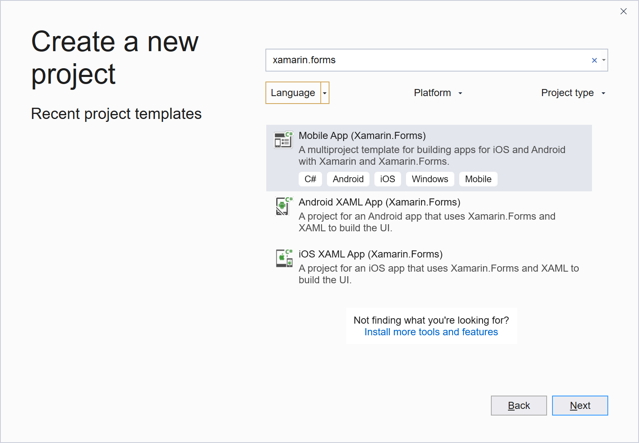
Task: Click the Windows tag chip
Action: (430, 179)
